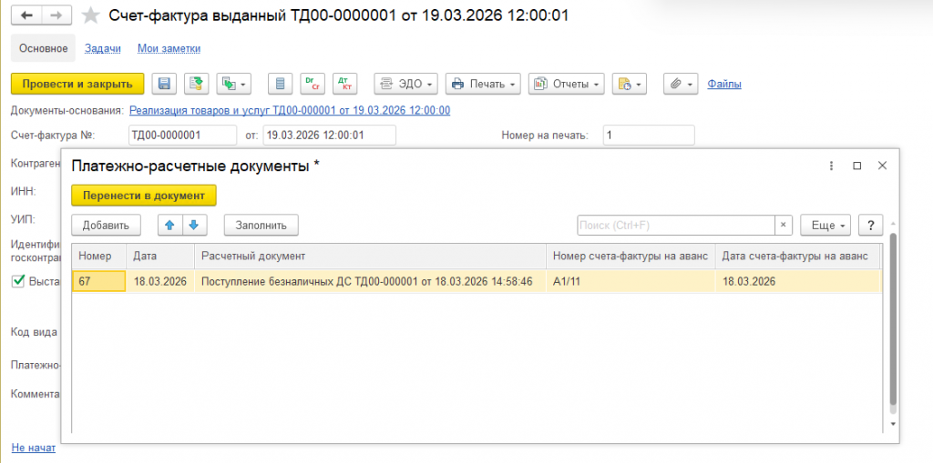Add document to favorites with star icon
The height and width of the screenshot is (463, 933).
point(90,16)
